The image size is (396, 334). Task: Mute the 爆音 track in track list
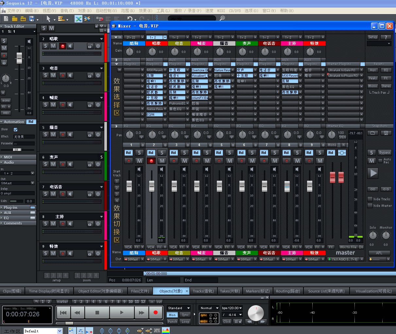pyautogui.click(x=53, y=135)
